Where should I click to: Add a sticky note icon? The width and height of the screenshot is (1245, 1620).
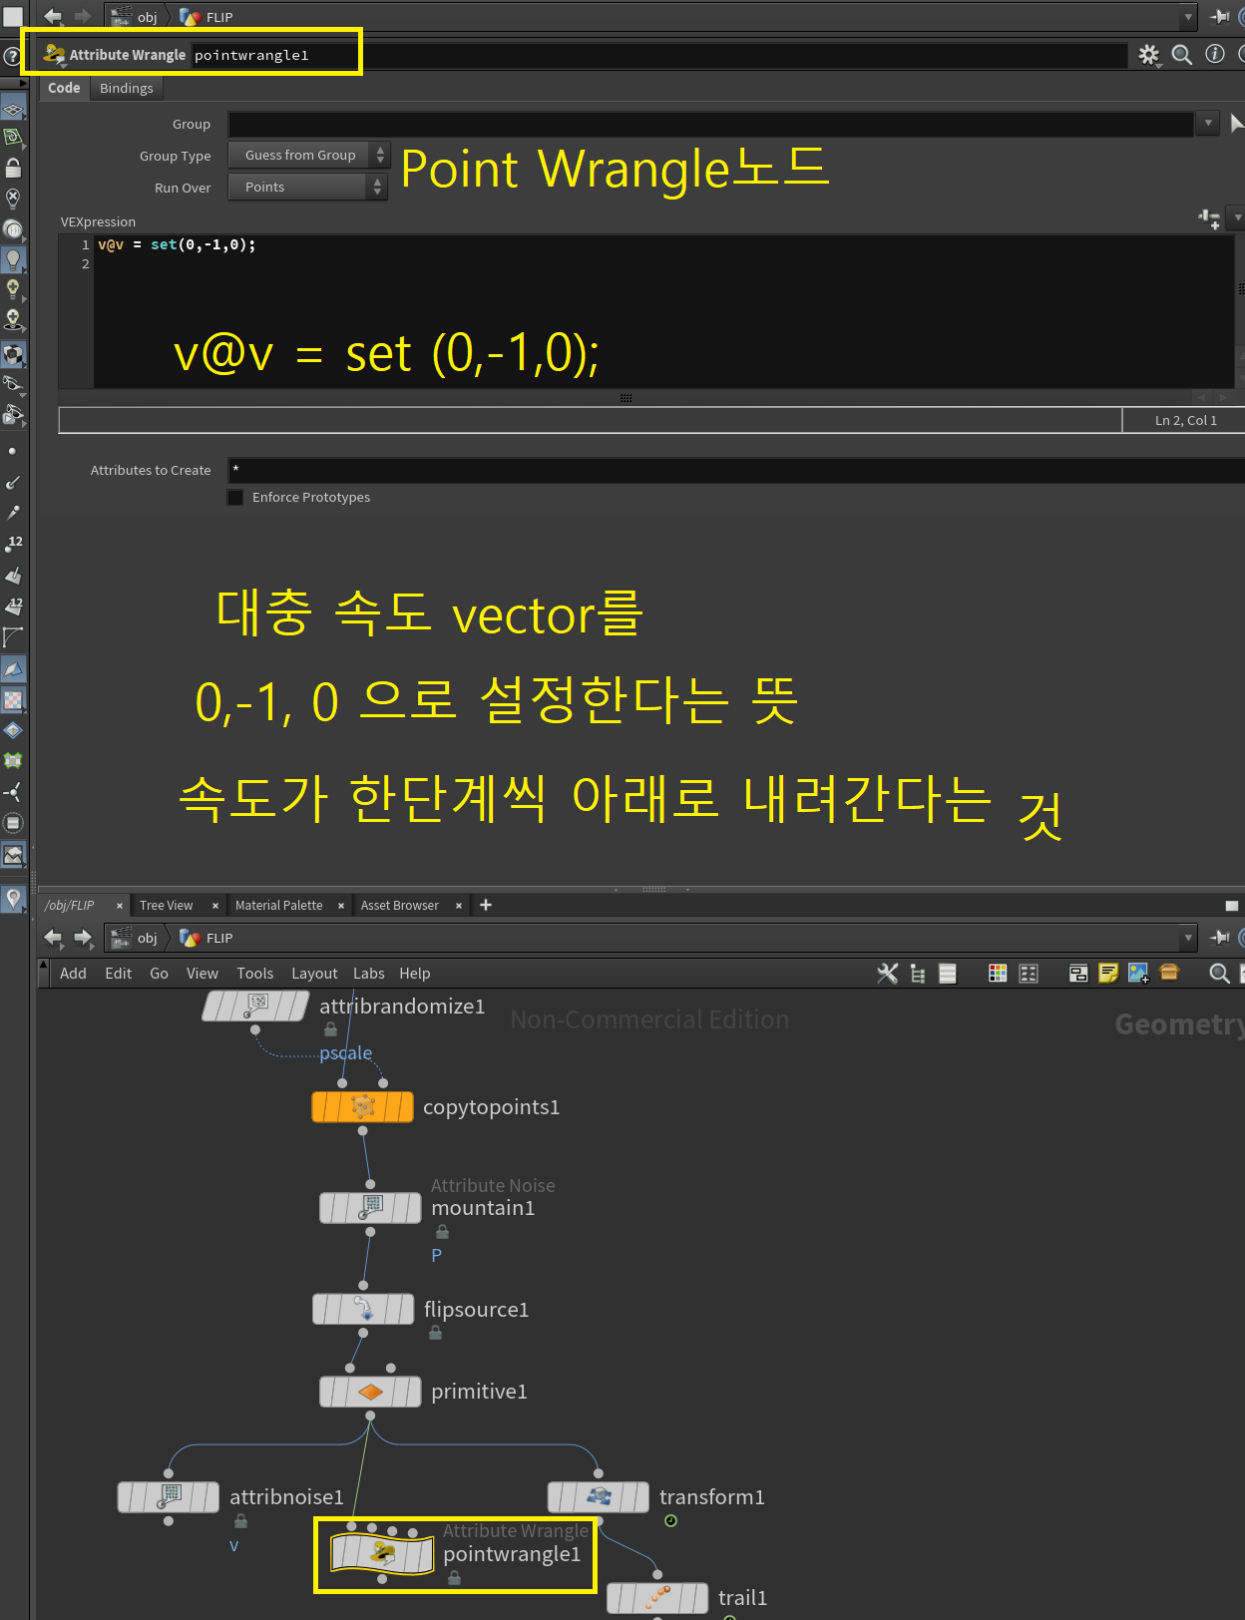[x=1108, y=974]
